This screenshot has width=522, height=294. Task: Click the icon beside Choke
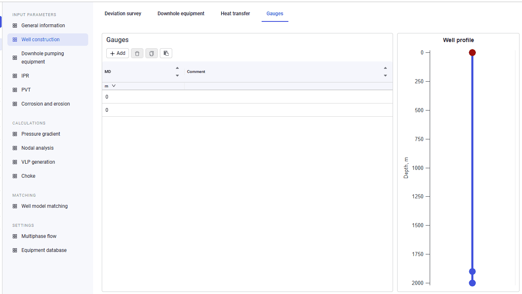15,176
